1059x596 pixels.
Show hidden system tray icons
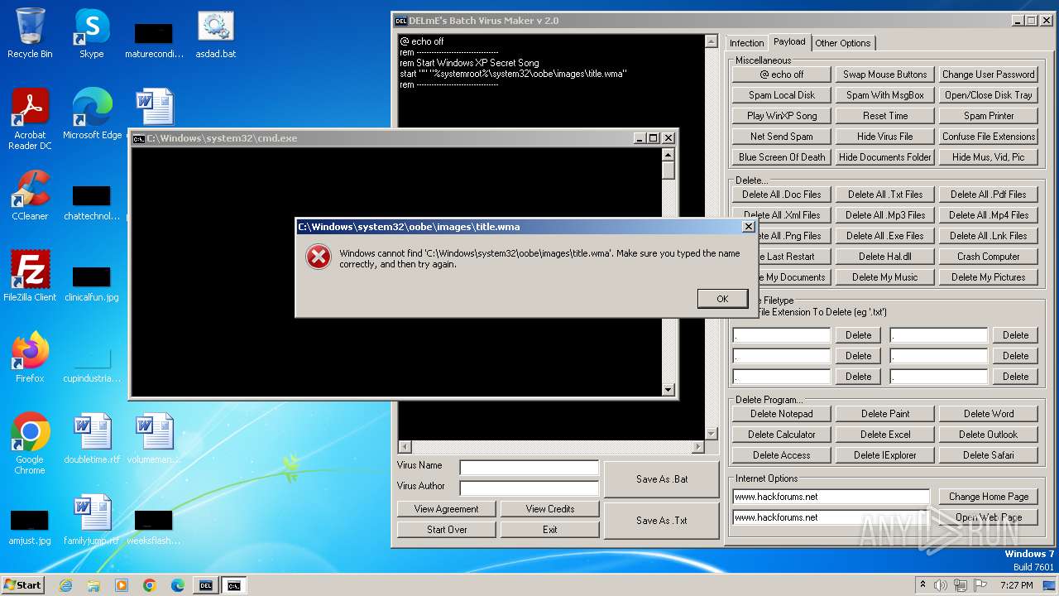(x=922, y=585)
